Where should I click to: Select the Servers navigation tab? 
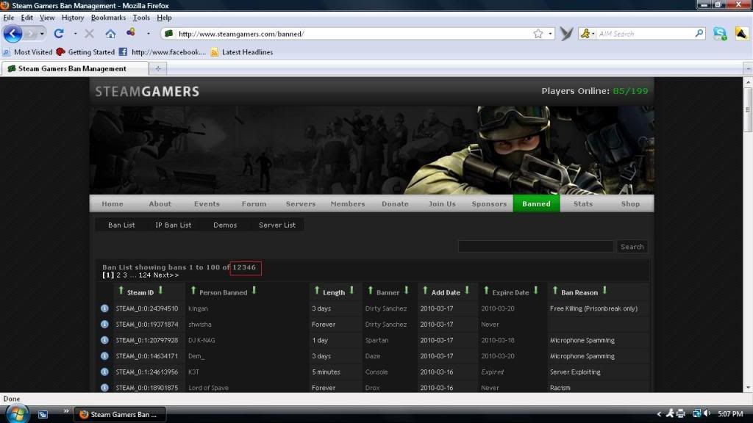(301, 203)
